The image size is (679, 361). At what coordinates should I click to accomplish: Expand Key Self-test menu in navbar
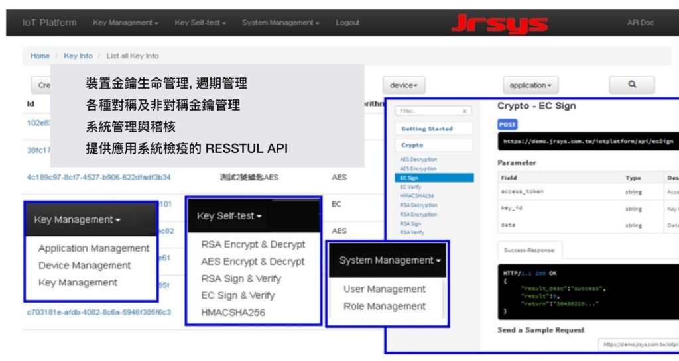tap(200, 23)
